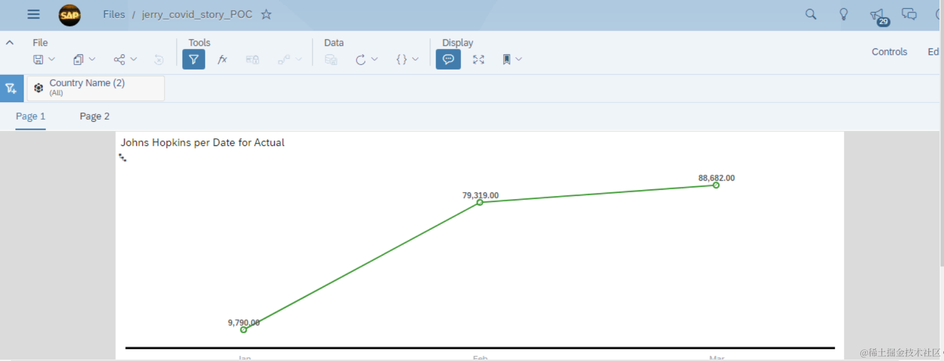The width and height of the screenshot is (944, 361).
Task: Expand the Refresh dropdown arrow
Action: [374, 59]
